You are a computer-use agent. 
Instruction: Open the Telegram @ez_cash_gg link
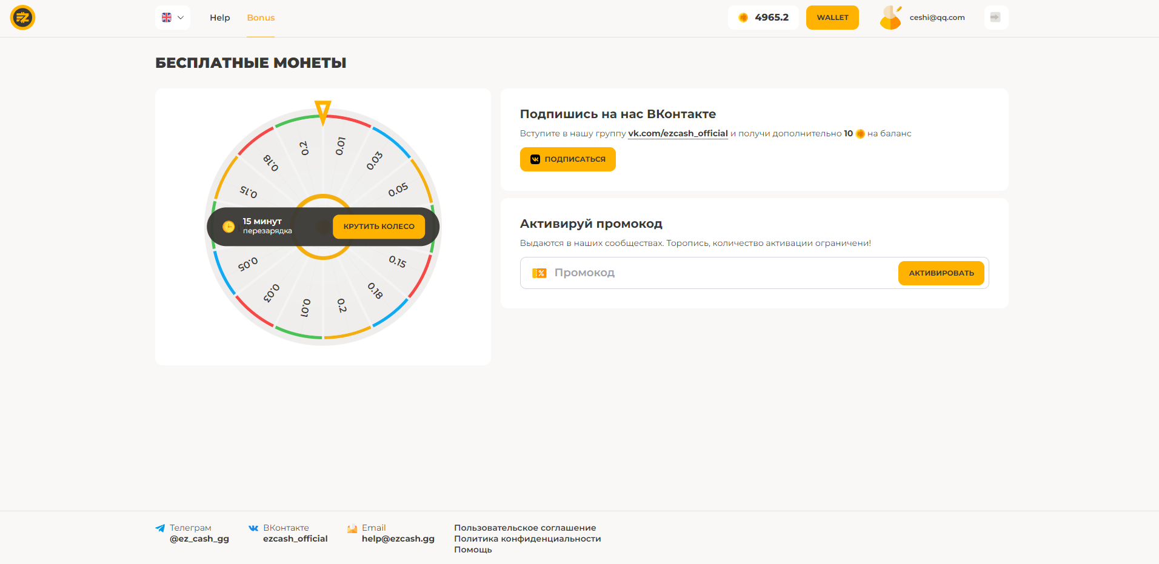coord(199,539)
